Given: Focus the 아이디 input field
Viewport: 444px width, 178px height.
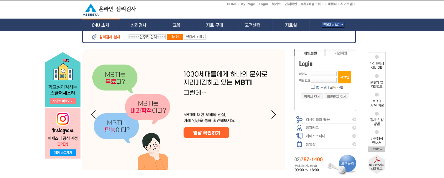Looking at the screenshot, I should tap(324, 74).
